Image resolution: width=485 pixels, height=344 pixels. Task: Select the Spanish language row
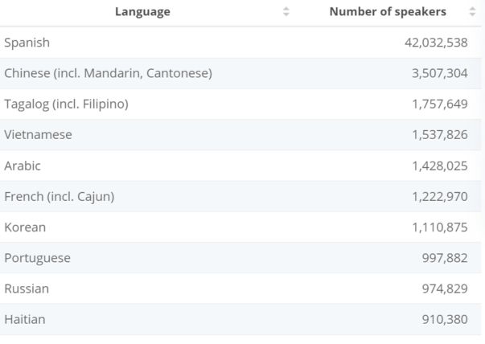pos(27,43)
